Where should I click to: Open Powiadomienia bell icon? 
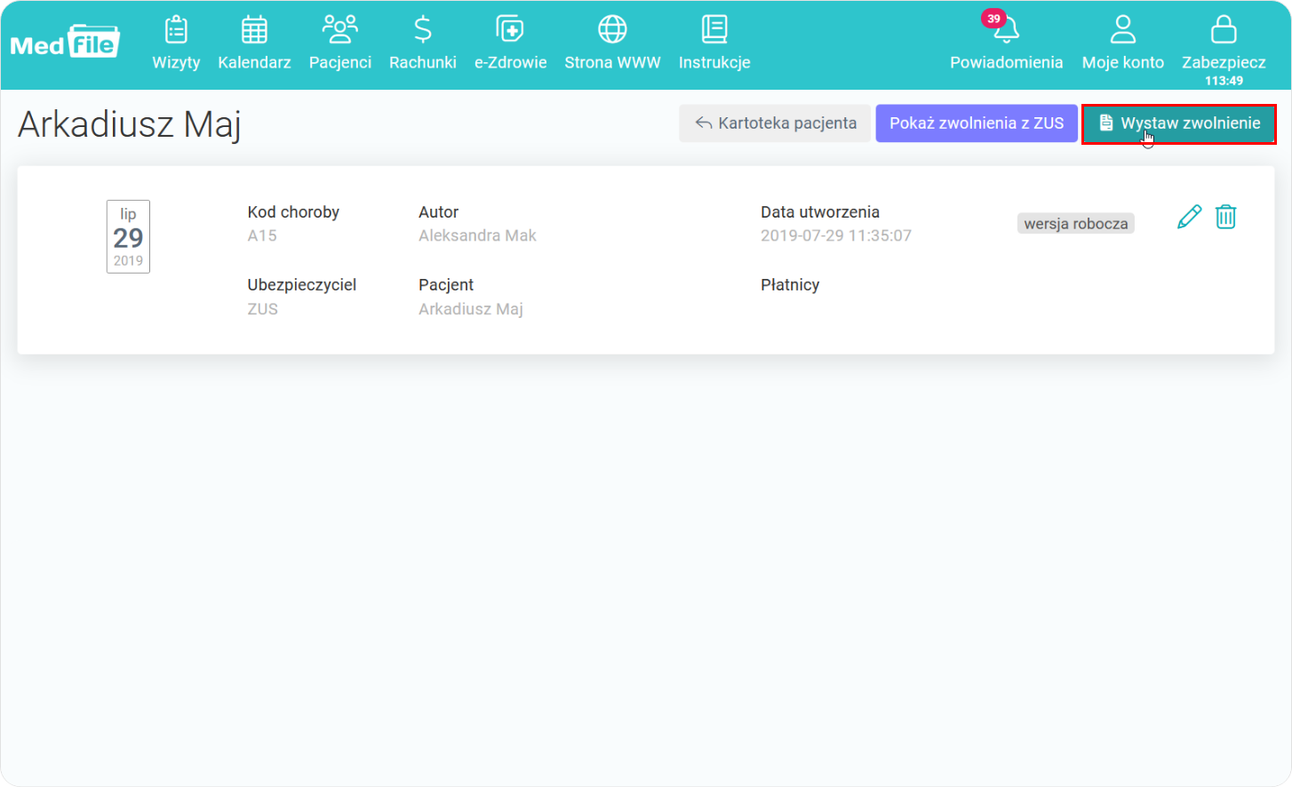point(1007,32)
